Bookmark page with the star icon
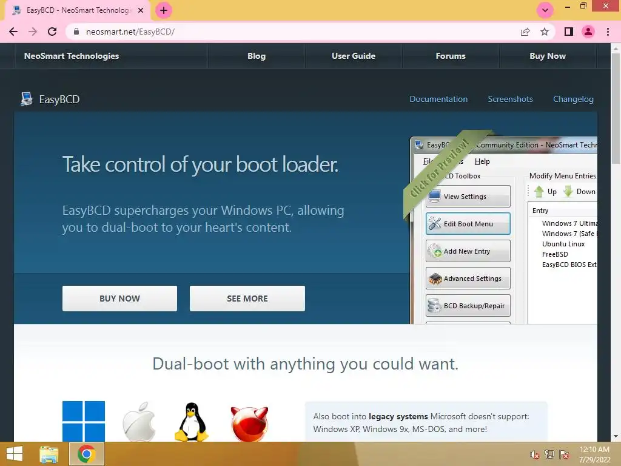The image size is (621, 466). click(545, 32)
